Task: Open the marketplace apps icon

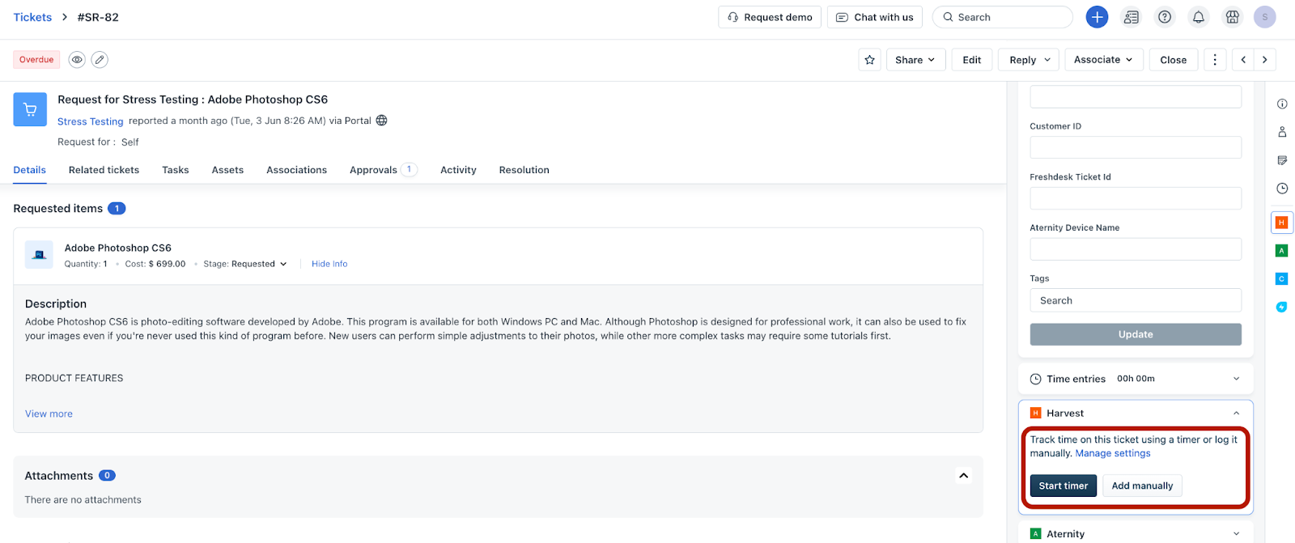Action: pyautogui.click(x=1232, y=17)
